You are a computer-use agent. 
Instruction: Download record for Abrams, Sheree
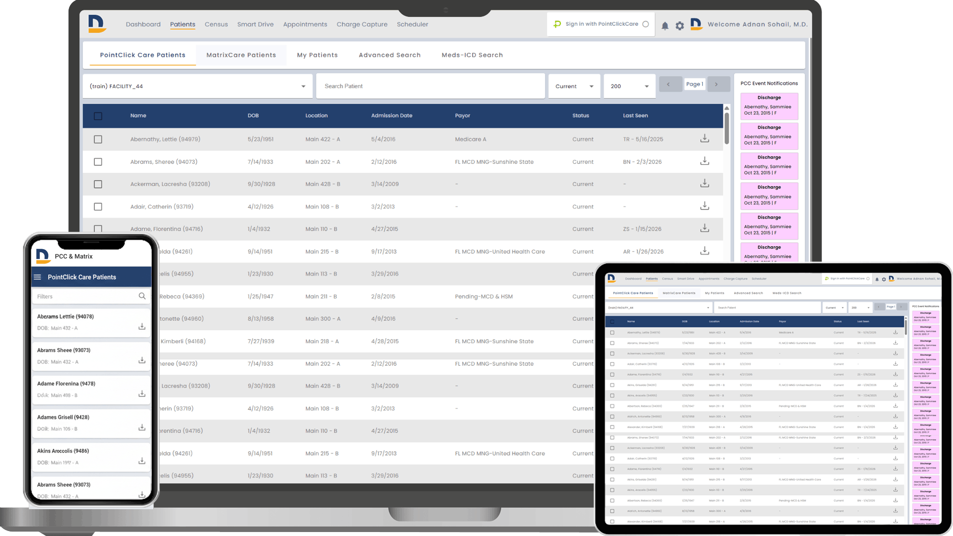click(704, 161)
